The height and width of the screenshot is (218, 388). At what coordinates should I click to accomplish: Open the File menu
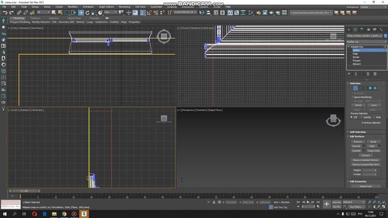(x=4, y=7)
